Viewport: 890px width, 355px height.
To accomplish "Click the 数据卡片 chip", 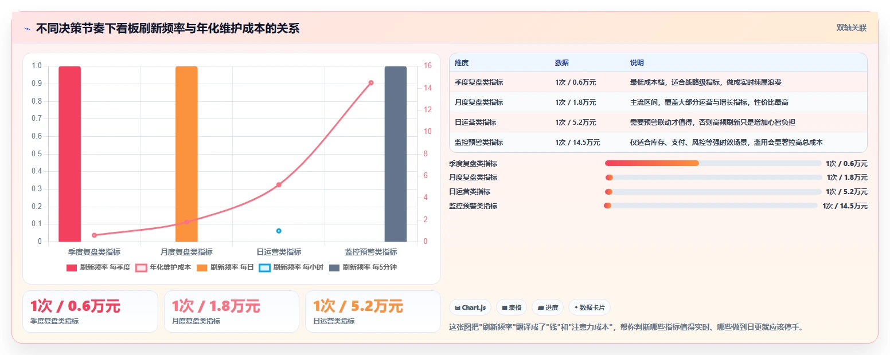I will click(590, 307).
